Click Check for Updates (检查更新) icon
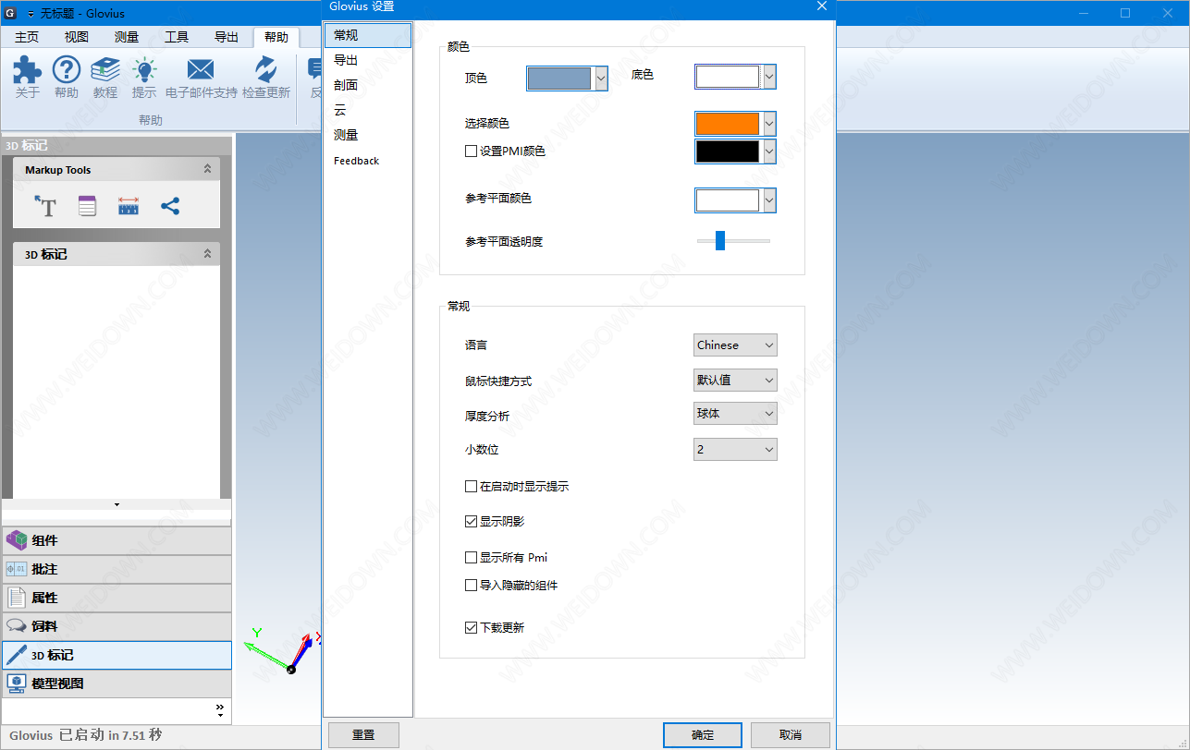Viewport: 1190px width, 750px height. (266, 70)
